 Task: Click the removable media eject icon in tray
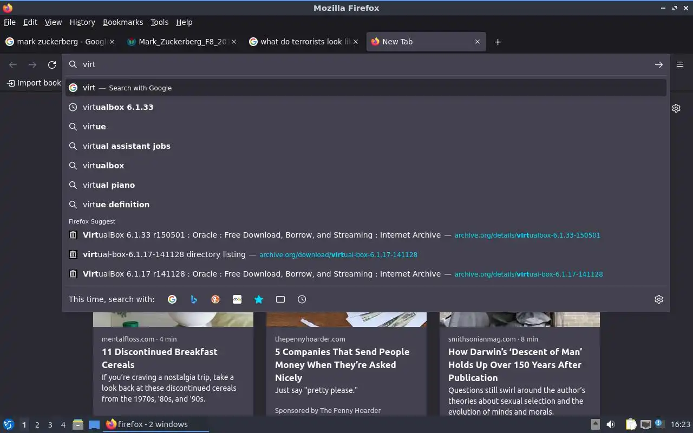(x=595, y=424)
